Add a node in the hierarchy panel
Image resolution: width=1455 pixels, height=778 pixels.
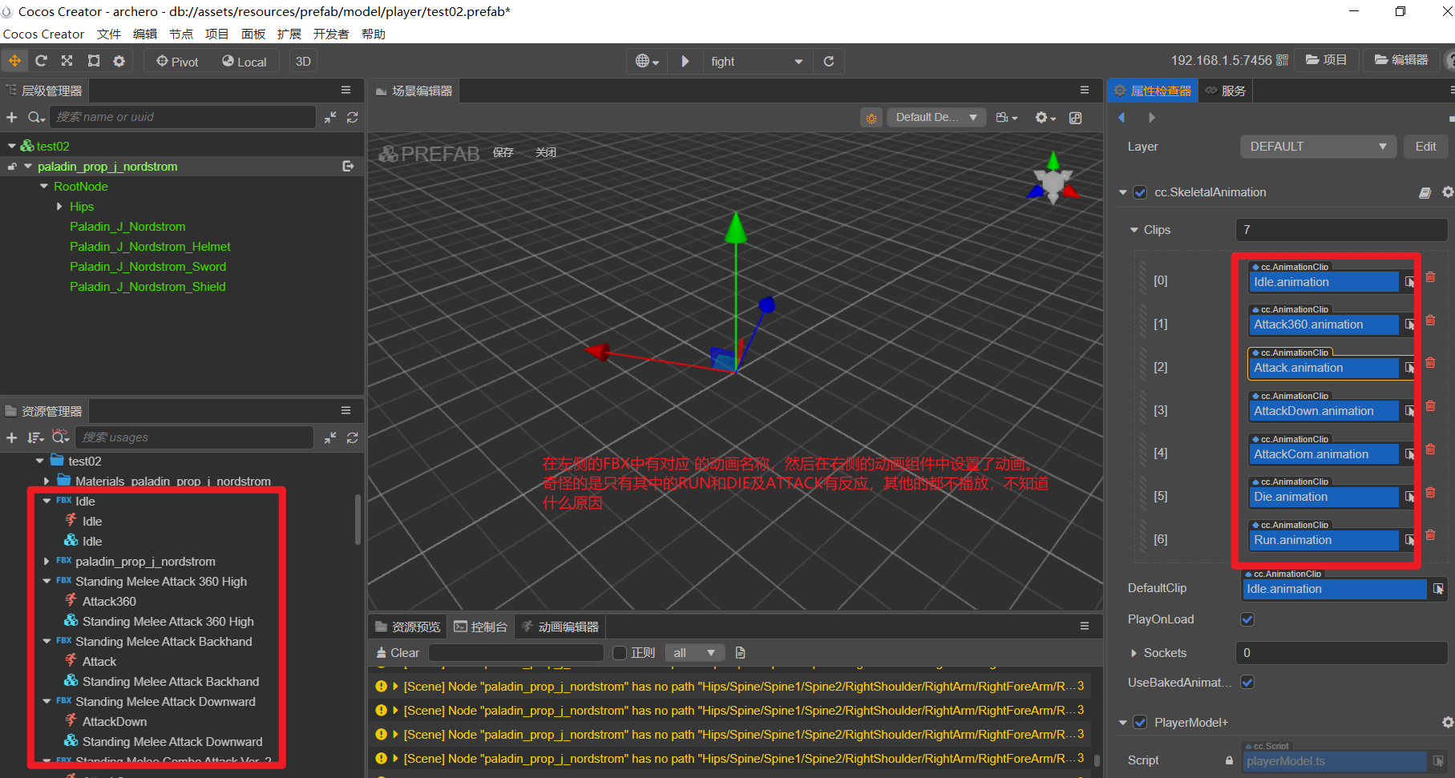pos(12,117)
